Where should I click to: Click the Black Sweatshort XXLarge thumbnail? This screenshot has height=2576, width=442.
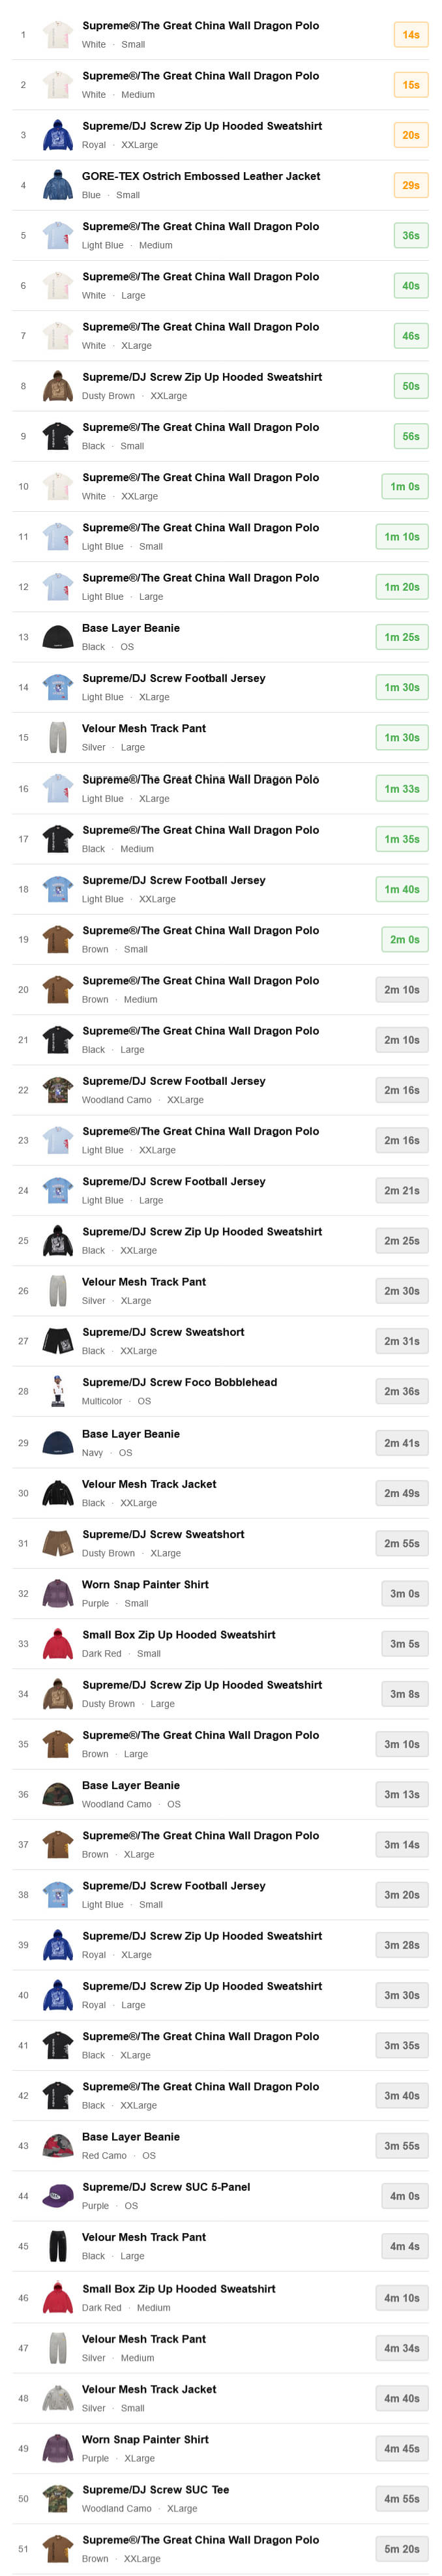pos(58,1341)
